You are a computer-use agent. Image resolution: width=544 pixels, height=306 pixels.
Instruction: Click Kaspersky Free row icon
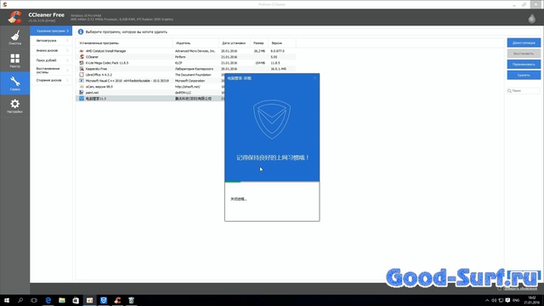(82, 69)
